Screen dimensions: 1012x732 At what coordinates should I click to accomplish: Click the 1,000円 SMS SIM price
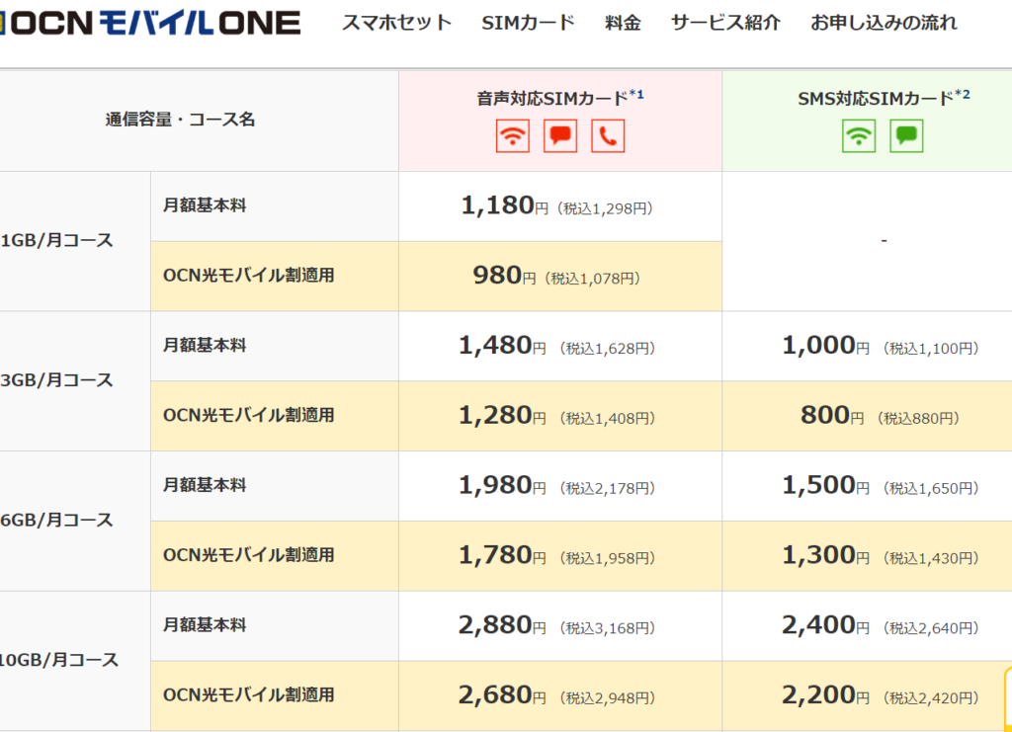881,347
